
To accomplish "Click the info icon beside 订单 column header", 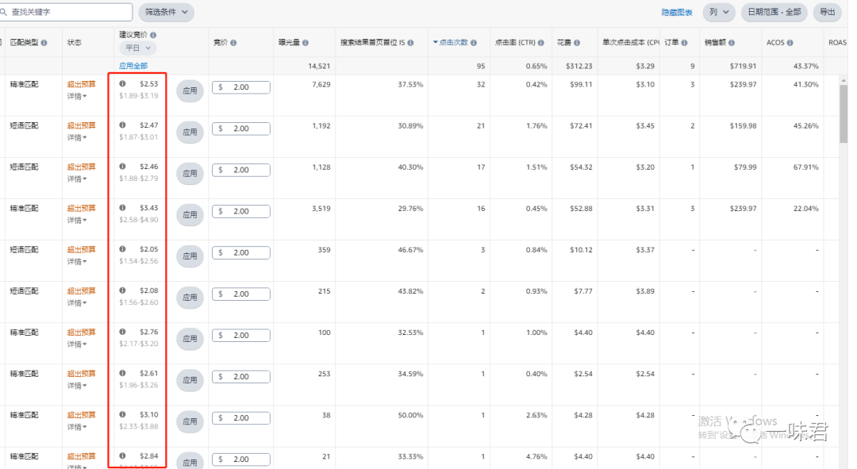I will click(x=685, y=44).
